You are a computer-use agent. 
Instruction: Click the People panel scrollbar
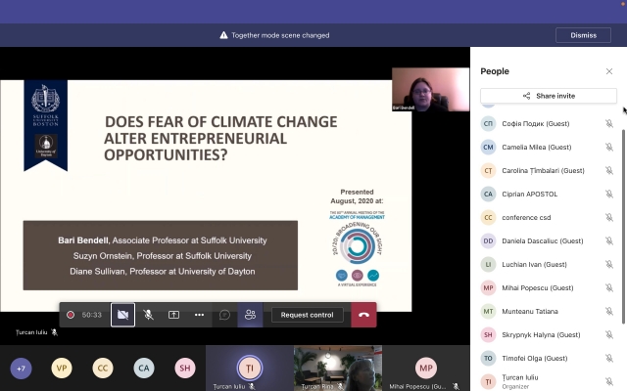[x=623, y=227]
